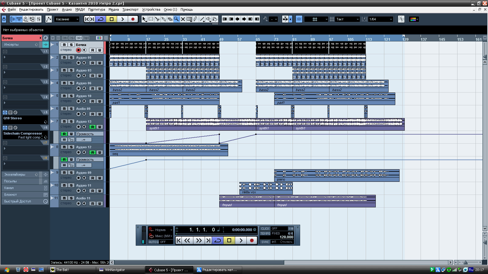Open editor for Sidechain Compressor insert
This screenshot has width=488, height=274.
tap(15, 128)
